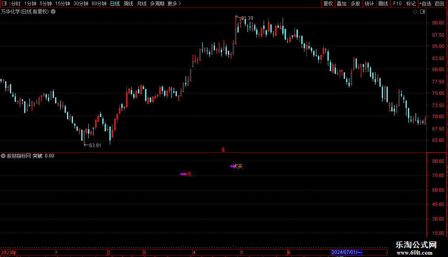Click month 5 on the timeline
Viewport: 448px width, 257px height.
point(242,252)
